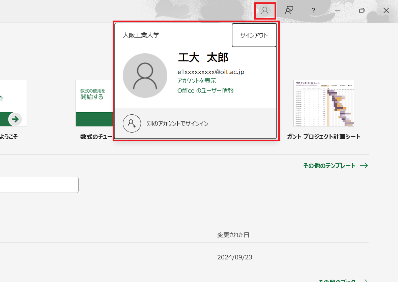Open the feedback icon beside the account icon
This screenshot has width=398, height=282.
tap(289, 11)
